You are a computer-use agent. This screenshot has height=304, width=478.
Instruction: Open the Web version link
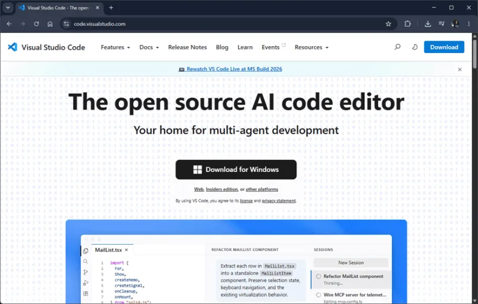[x=199, y=189]
